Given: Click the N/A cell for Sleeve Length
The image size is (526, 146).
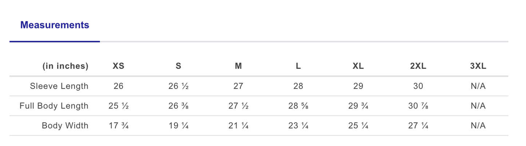Looking at the screenshot, I should (478, 86).
